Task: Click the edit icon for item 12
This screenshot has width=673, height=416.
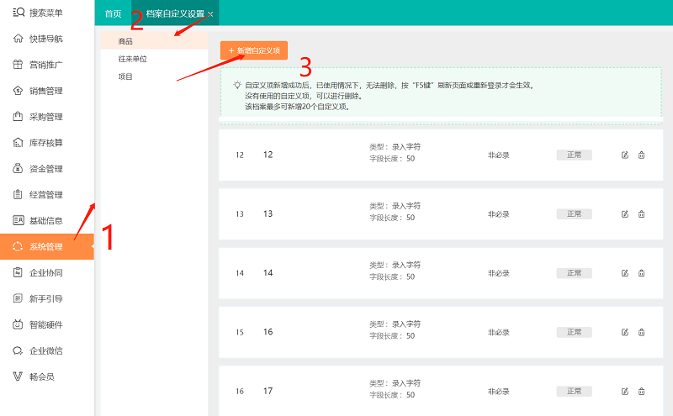Action: [x=624, y=155]
